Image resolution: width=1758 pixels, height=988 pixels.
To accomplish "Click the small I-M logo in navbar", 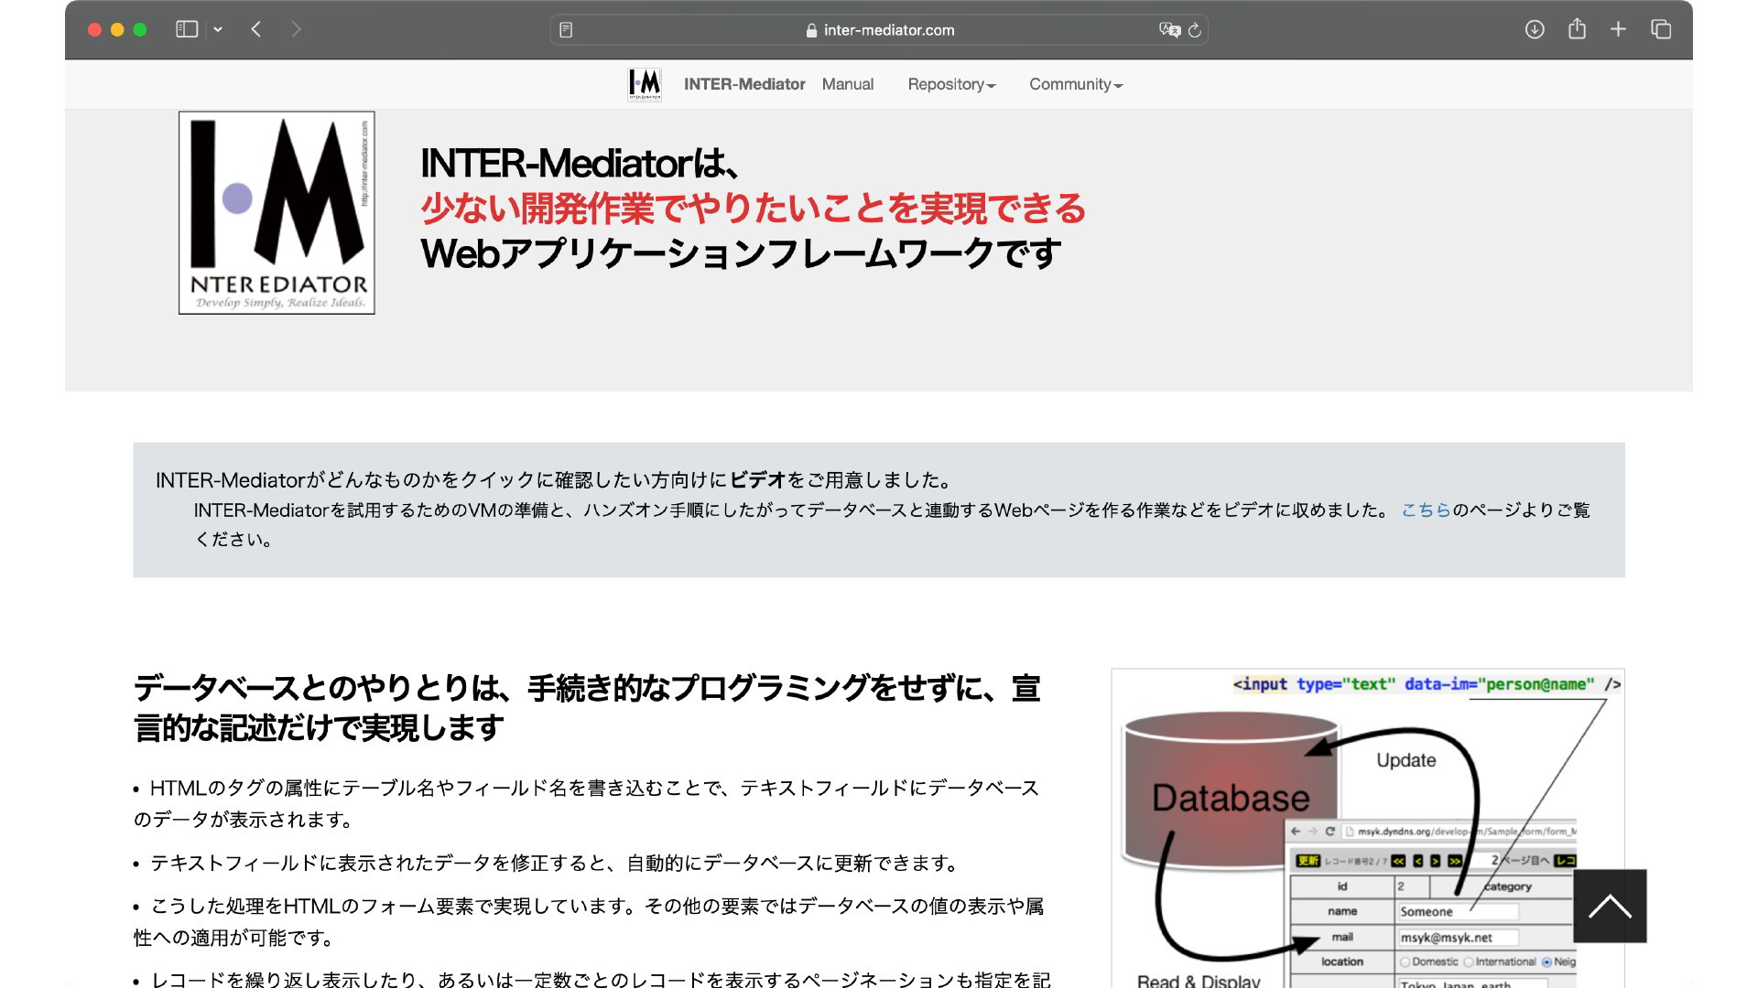I will tap(645, 84).
